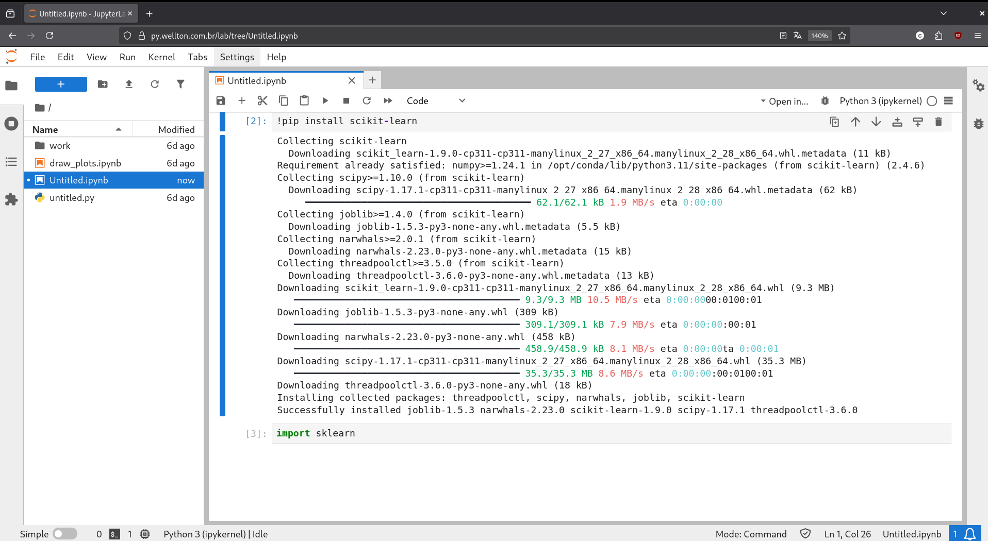Viewport: 988px width, 541px height.
Task: Open notifications bell in status bar
Action: (964, 534)
